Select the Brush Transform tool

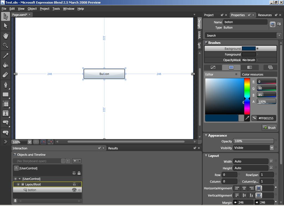[6, 74]
